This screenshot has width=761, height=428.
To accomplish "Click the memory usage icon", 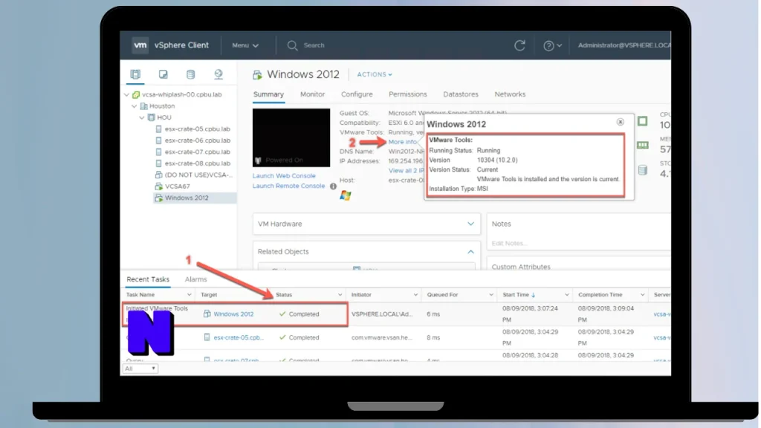I will 643,145.
